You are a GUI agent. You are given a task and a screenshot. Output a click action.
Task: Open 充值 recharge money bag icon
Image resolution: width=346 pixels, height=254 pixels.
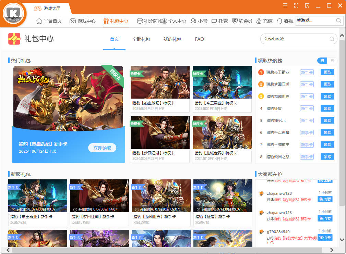point(259,21)
